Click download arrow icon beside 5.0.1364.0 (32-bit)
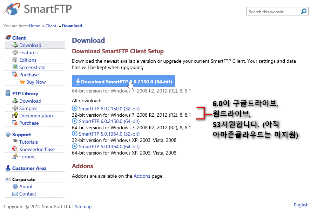Image resolution: width=311 pixels, height=212 pixels. point(75,134)
